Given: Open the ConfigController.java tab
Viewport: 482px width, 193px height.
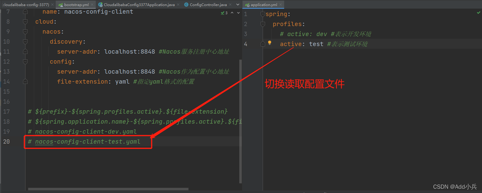Looking at the screenshot, I should pos(208,5).
